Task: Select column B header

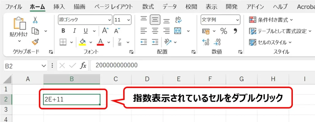Action: point(72,79)
